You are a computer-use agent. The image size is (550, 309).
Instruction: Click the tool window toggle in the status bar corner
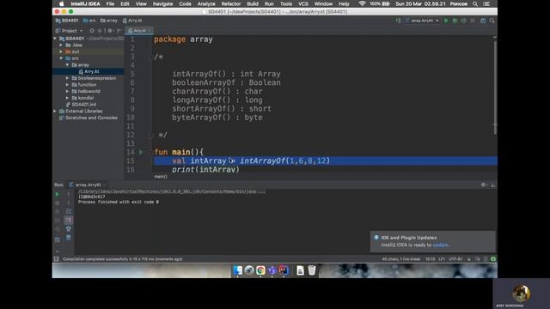(x=56, y=259)
